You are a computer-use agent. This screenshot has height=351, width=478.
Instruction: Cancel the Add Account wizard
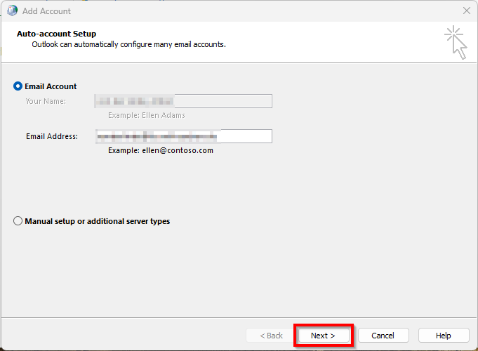(383, 336)
